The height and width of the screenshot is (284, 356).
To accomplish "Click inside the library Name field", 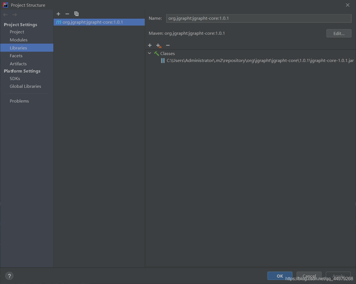I will click(x=258, y=18).
